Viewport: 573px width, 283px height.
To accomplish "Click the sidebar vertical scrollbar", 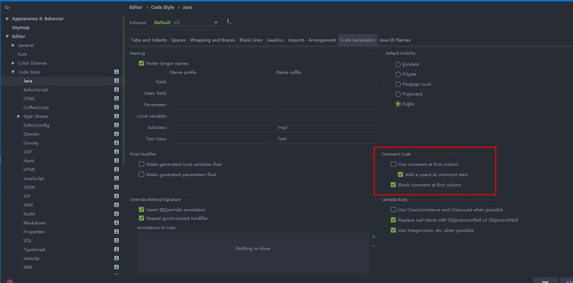I will tap(123, 92).
